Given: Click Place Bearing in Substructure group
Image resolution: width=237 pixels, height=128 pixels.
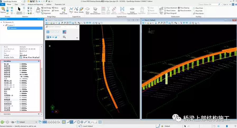Looking at the screenshot, I should (184, 8).
